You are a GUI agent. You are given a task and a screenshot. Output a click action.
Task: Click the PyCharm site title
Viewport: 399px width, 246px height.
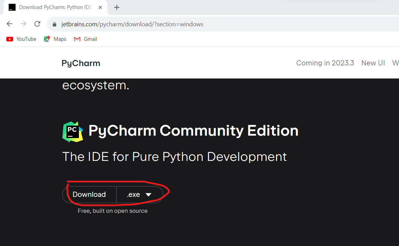(81, 63)
